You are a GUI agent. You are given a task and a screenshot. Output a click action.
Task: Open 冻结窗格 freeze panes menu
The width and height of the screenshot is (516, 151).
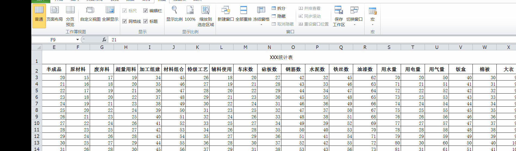[261, 16]
